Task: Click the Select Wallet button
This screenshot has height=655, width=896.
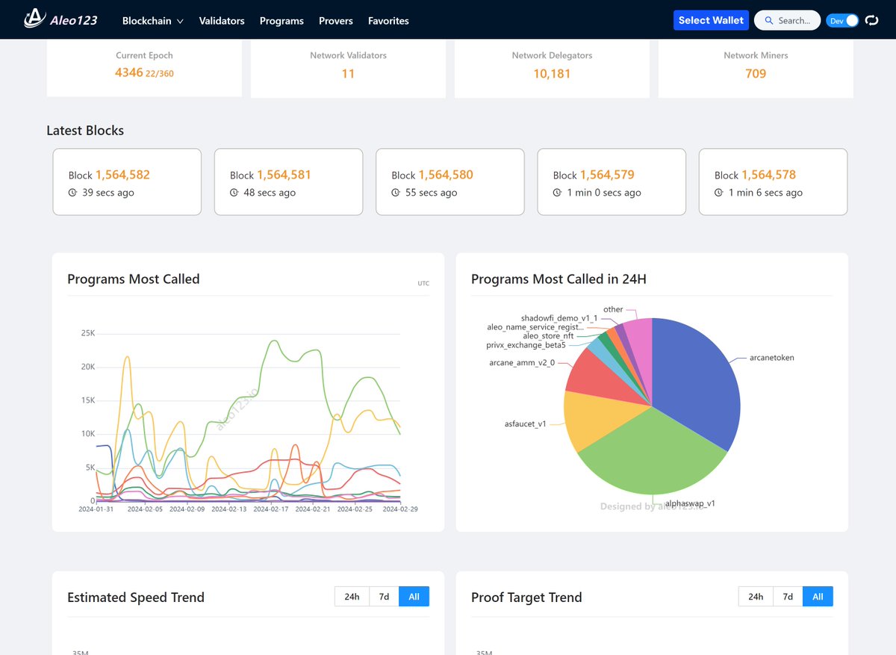Action: click(x=711, y=20)
